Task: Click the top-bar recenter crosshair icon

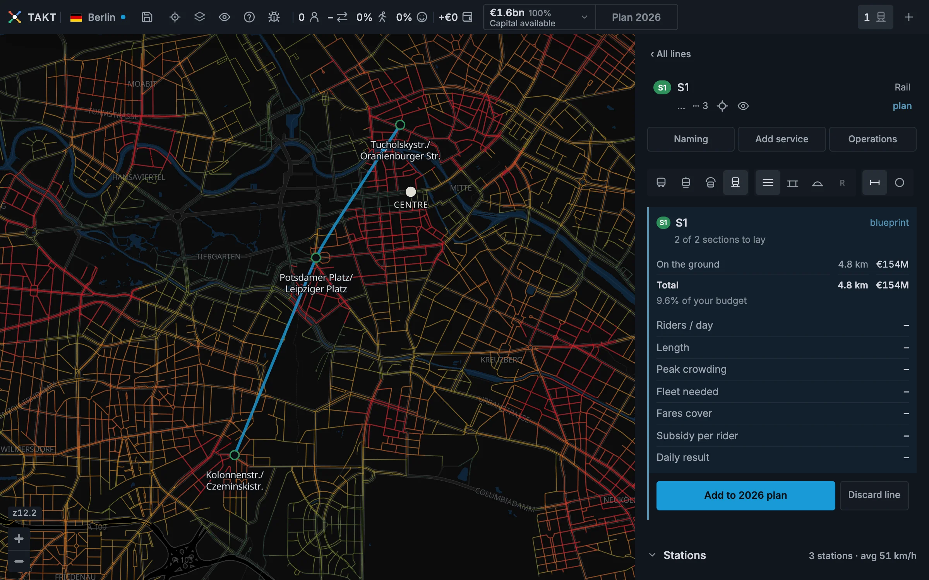Action: tap(175, 17)
